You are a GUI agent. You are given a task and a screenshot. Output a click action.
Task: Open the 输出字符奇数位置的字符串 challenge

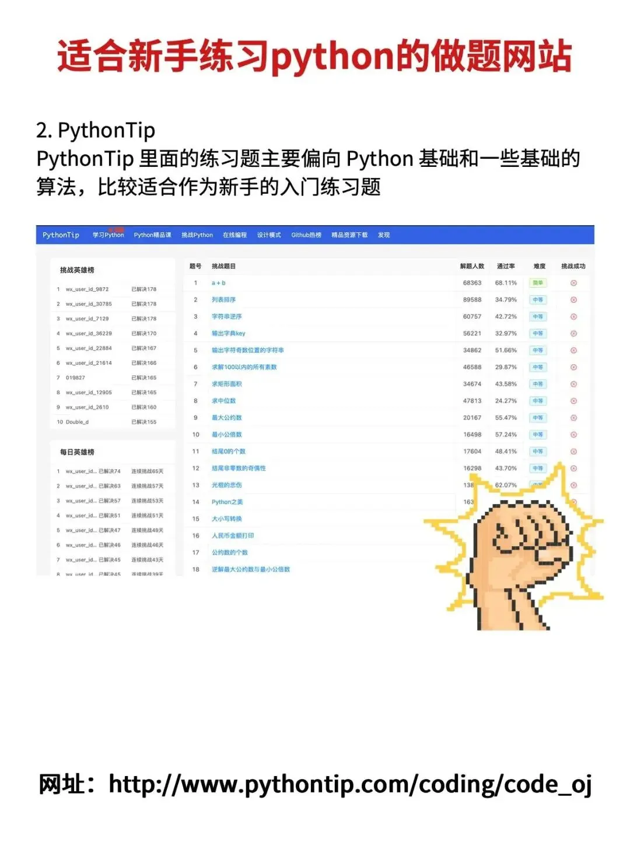tap(247, 351)
